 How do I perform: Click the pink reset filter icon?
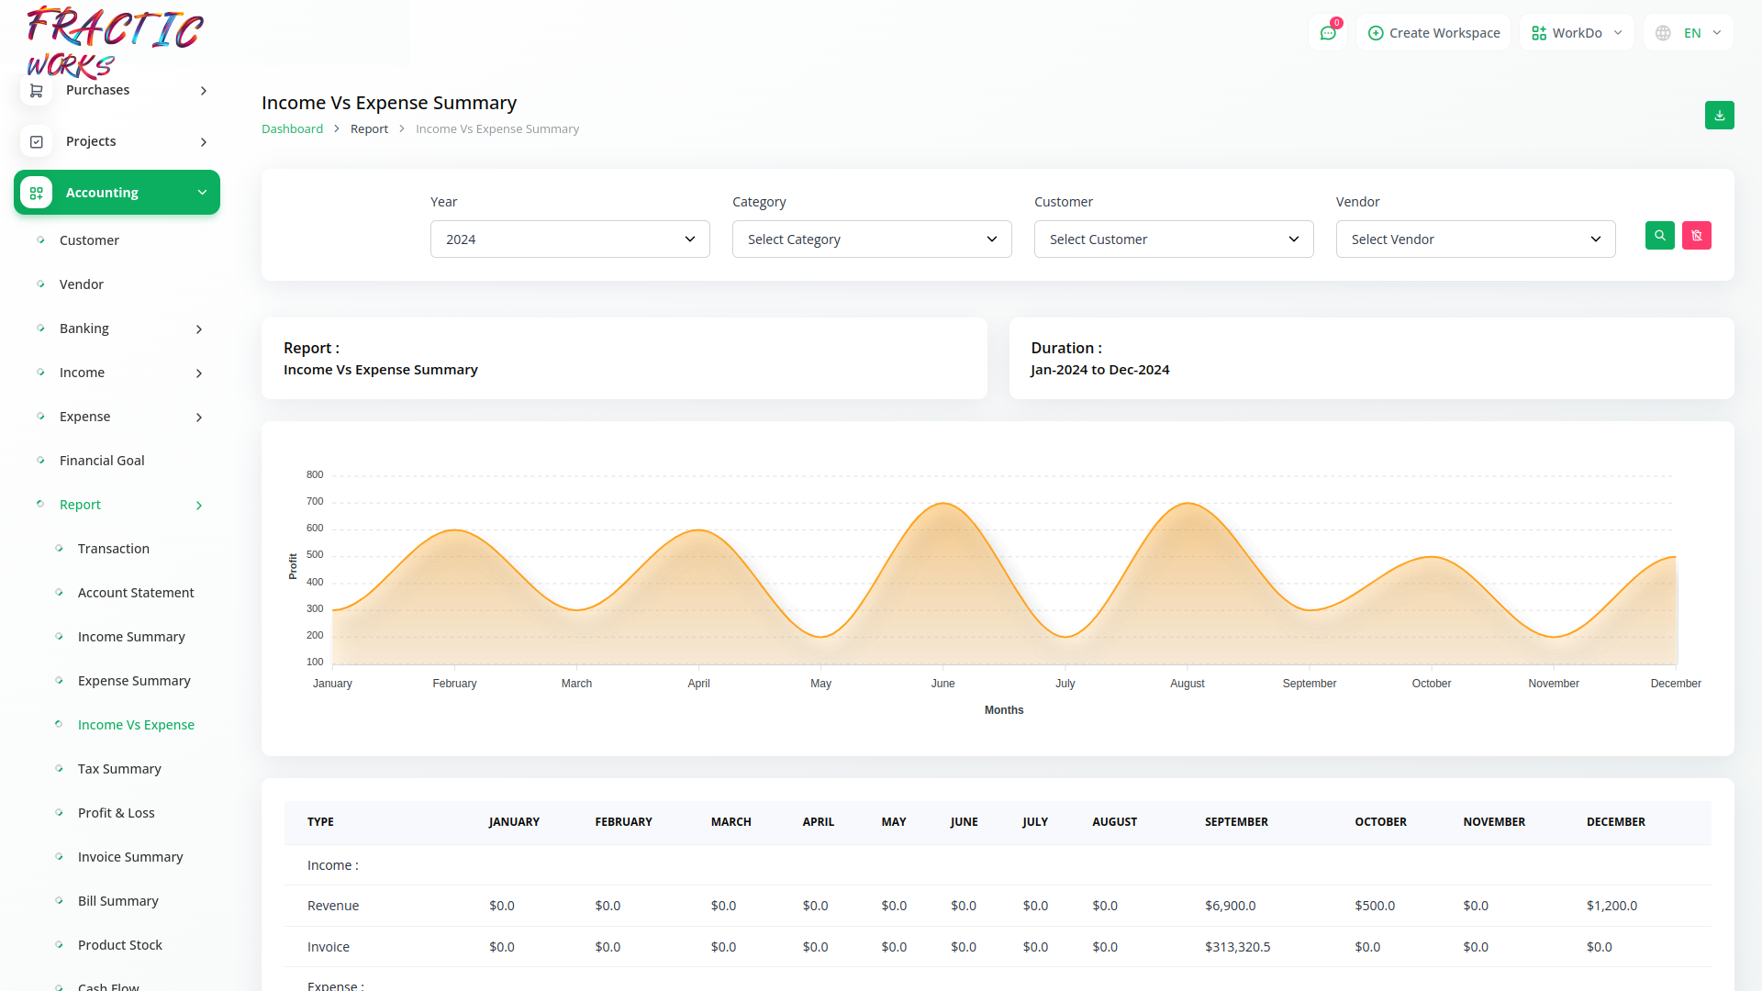pyautogui.click(x=1696, y=236)
